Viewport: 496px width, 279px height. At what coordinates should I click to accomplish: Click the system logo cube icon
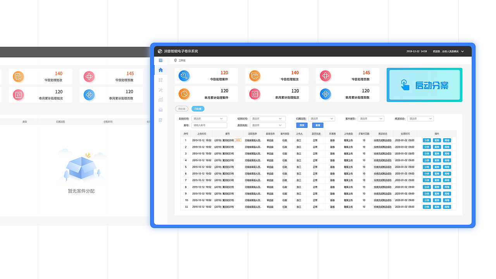click(x=160, y=51)
